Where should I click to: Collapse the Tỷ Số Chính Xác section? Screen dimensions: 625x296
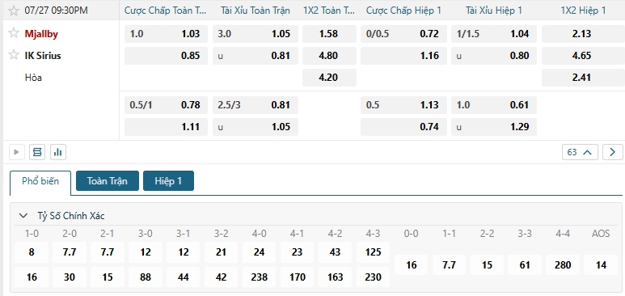(x=23, y=216)
